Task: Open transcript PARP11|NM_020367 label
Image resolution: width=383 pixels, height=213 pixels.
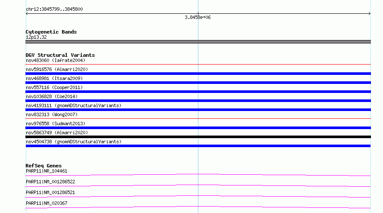Action: (x=46, y=203)
